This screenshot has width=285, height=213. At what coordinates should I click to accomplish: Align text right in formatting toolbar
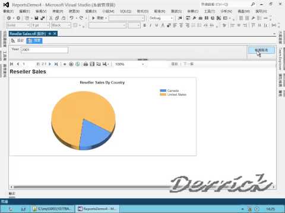[x=187, y=25]
